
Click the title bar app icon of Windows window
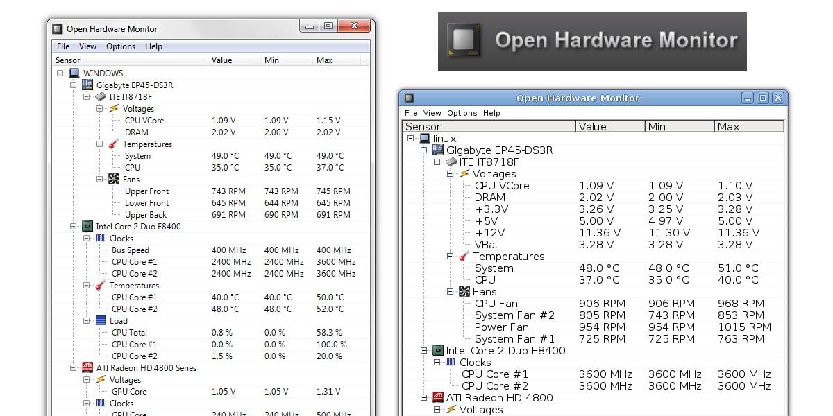[x=58, y=28]
